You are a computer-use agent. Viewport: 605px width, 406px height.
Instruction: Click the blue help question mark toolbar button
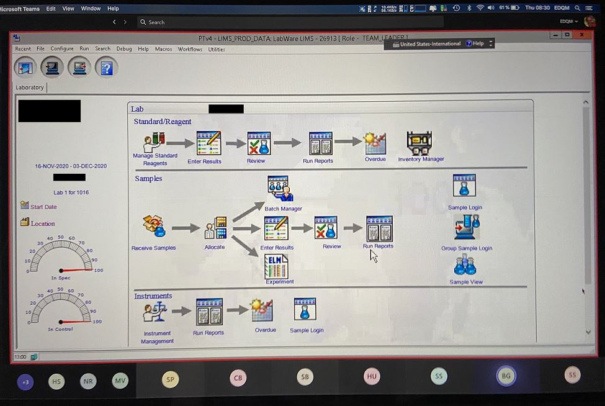[106, 66]
